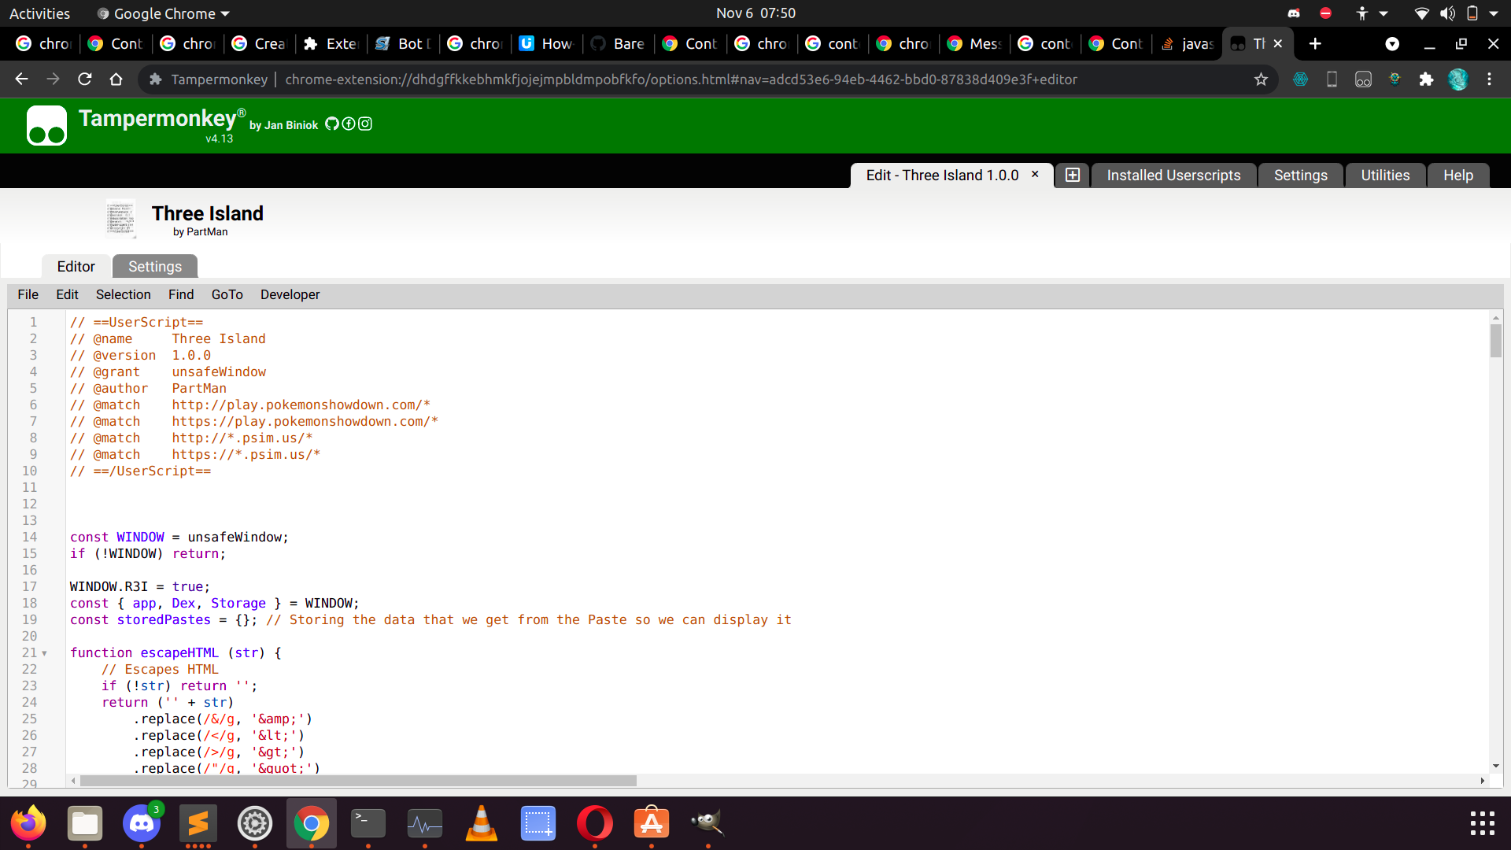Switch to the 'How' browser tab
The width and height of the screenshot is (1511, 850).
coord(546,44)
